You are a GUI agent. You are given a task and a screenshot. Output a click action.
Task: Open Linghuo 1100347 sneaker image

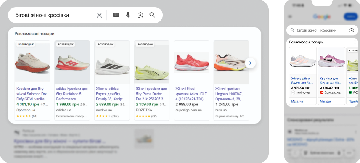click(231, 62)
